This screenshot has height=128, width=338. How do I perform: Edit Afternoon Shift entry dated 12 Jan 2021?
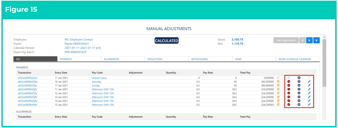point(309,93)
